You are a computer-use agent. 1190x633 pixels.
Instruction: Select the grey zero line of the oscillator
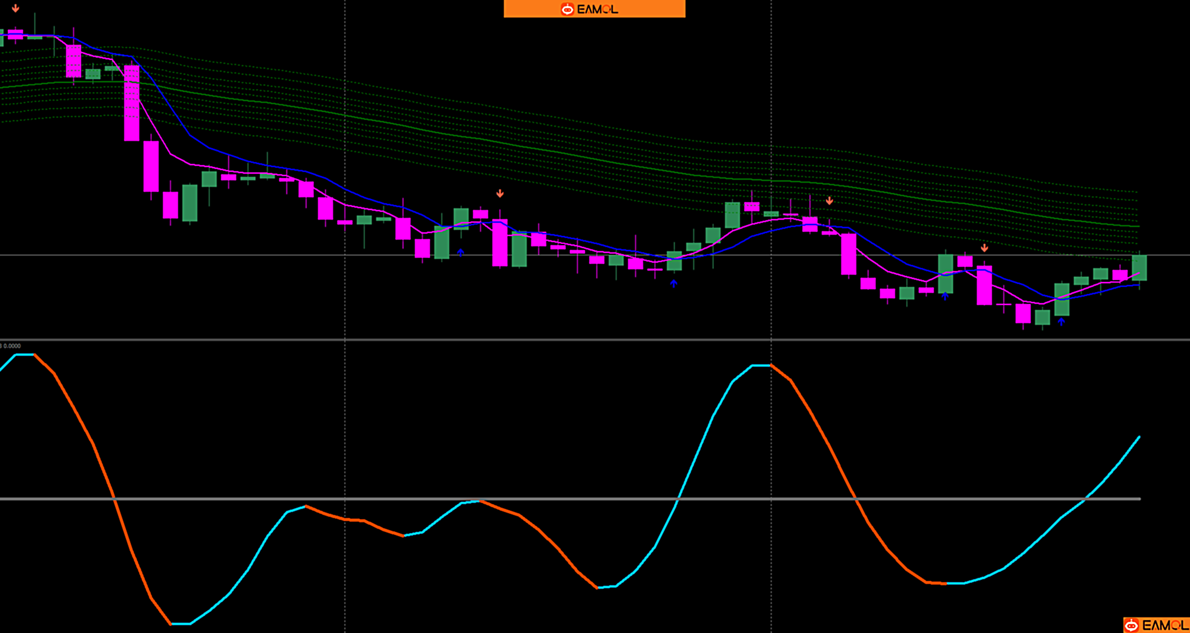[570, 499]
